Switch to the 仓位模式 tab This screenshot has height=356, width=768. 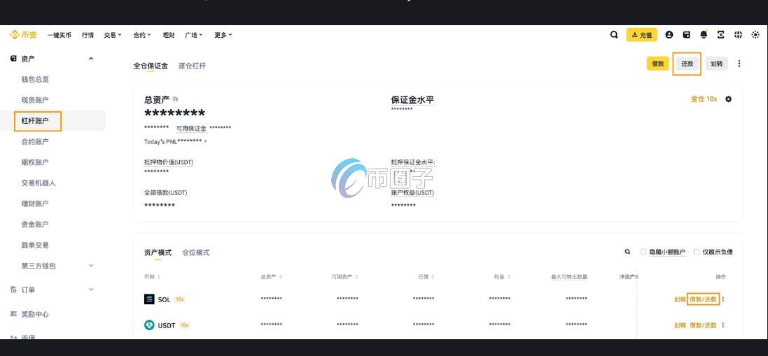196,252
